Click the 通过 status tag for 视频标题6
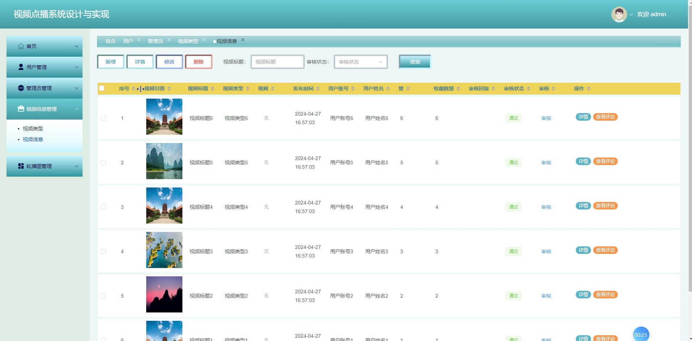Image resolution: width=692 pixels, height=341 pixels. coord(514,118)
